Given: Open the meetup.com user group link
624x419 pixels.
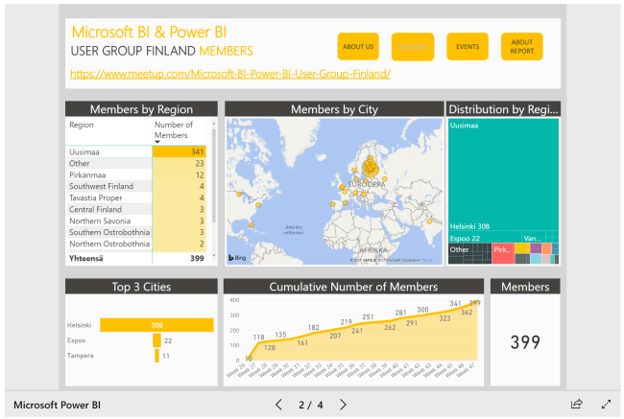Looking at the screenshot, I should tap(230, 74).
